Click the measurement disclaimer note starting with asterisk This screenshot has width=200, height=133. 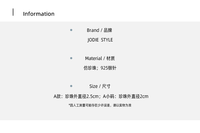tap(100, 105)
